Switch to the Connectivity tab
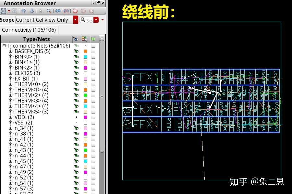Image resolution: width=292 pixels, height=194 pixels. pyautogui.click(x=29, y=30)
